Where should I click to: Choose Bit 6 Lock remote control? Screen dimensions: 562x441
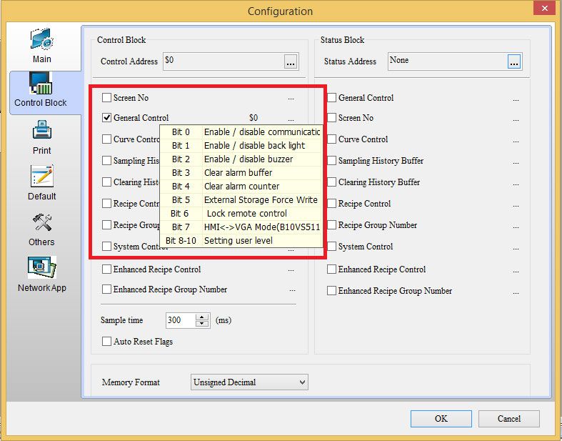pyautogui.click(x=241, y=214)
